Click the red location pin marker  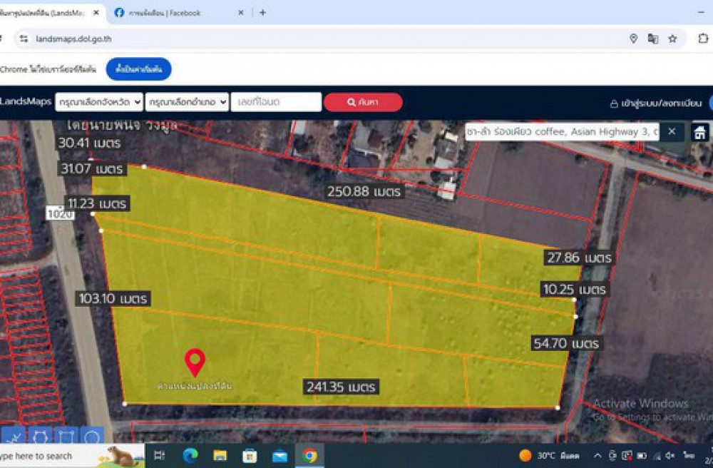[195, 362]
